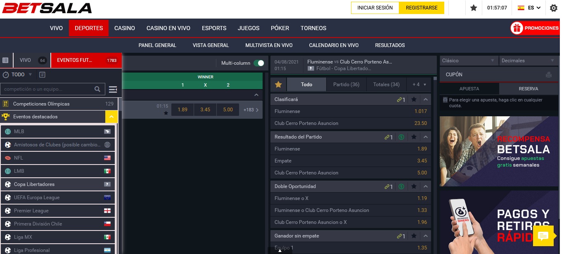Open the ESPORTS section
564x254 pixels.
point(214,28)
